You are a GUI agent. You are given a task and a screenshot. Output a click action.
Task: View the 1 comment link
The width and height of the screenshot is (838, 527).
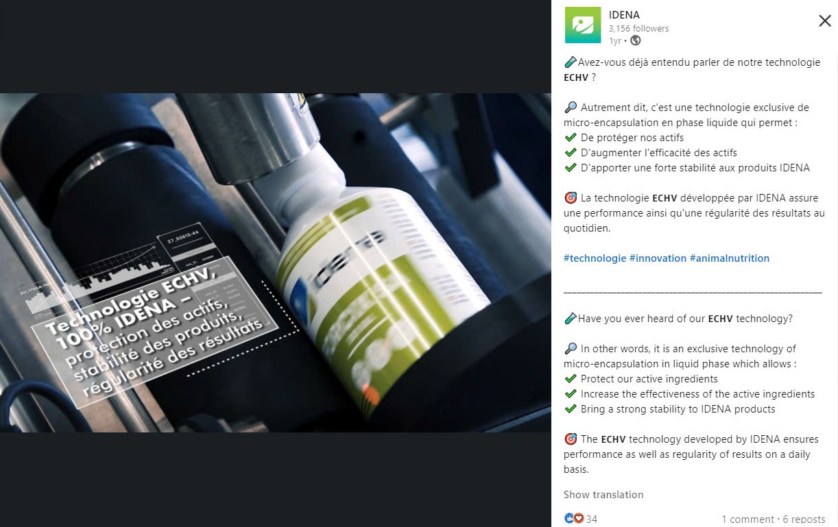(747, 519)
